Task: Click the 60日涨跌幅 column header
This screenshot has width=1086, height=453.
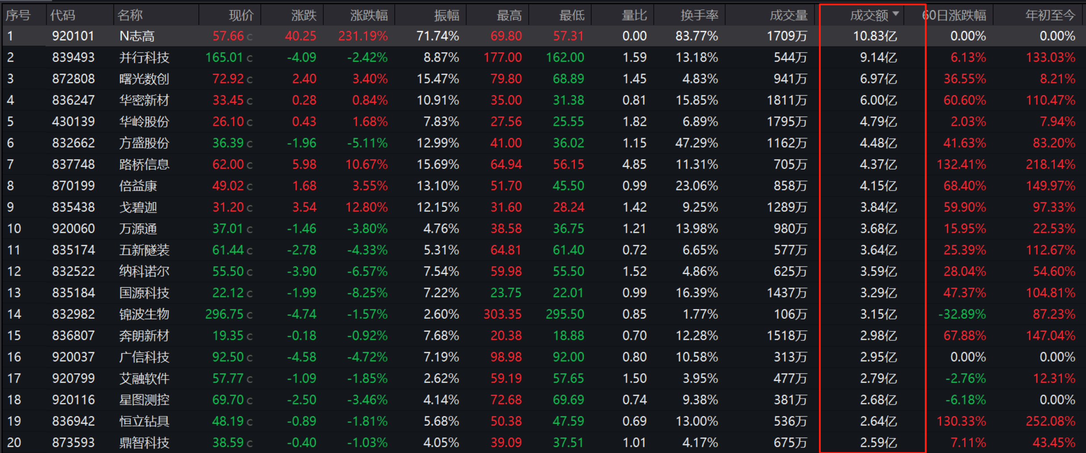Action: coord(954,16)
